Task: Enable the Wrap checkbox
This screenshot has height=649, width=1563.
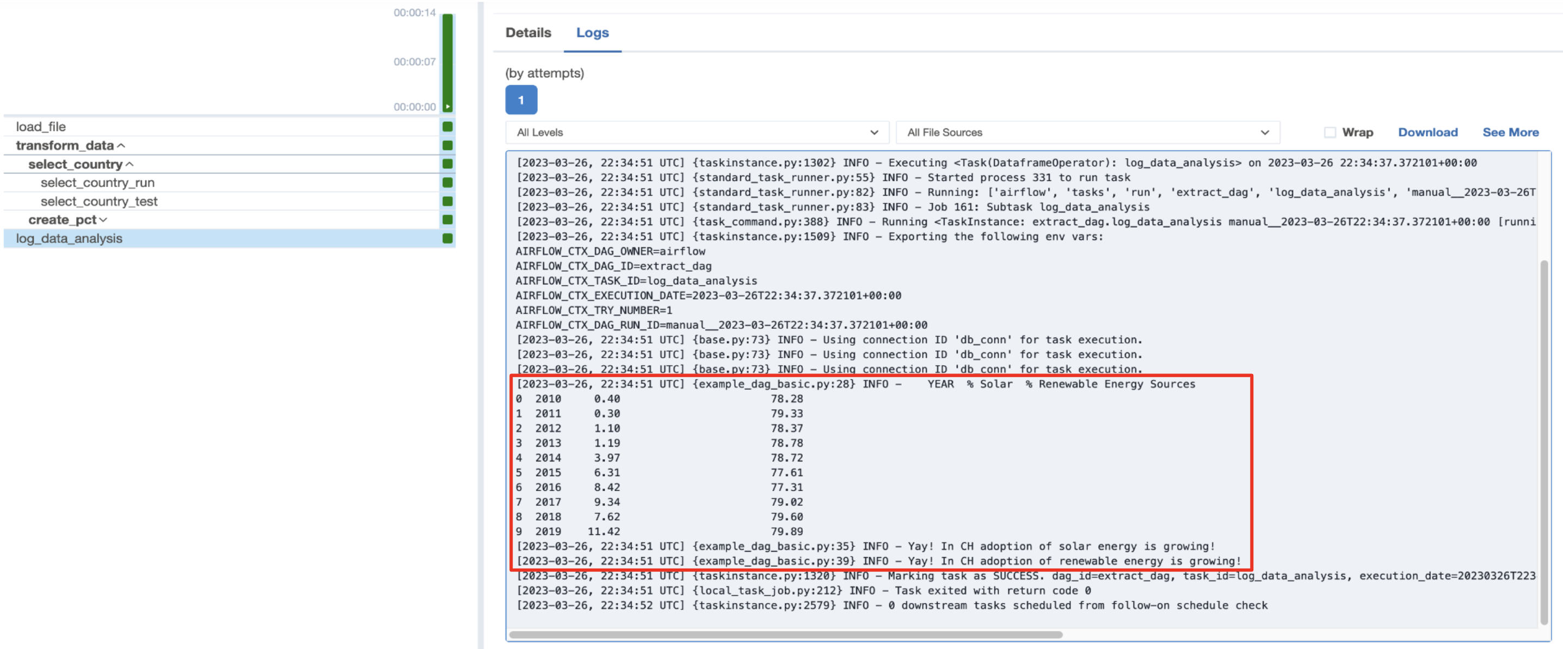Action: [x=1329, y=132]
